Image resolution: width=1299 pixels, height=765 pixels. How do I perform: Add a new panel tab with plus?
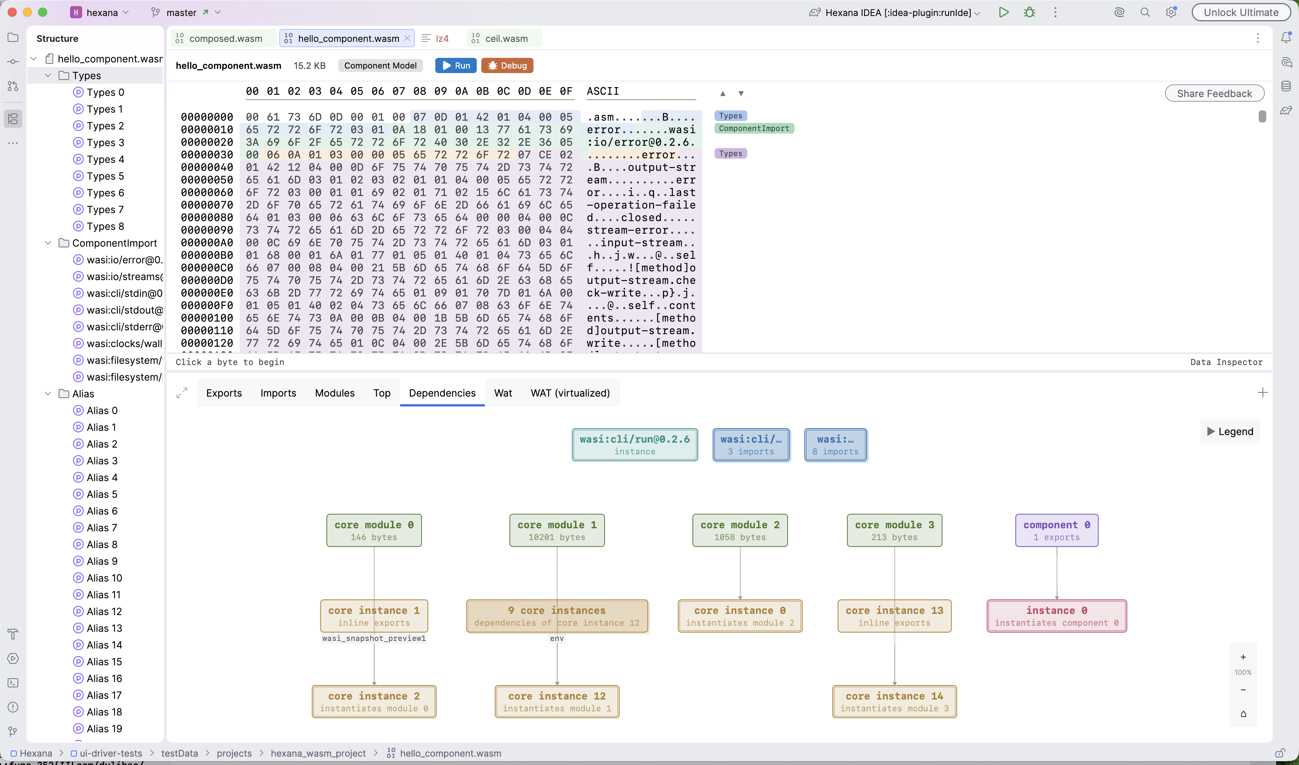click(1262, 393)
